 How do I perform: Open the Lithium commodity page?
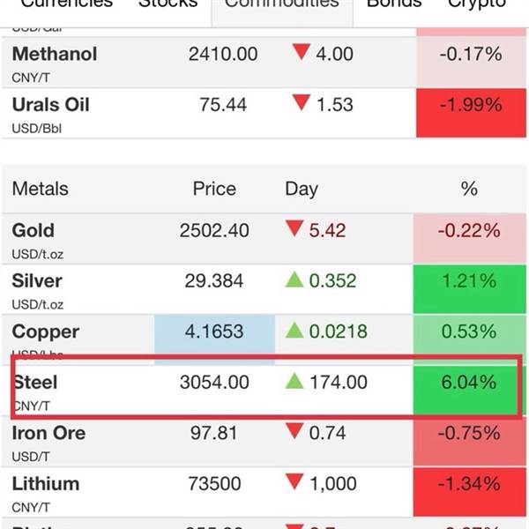click(x=46, y=484)
